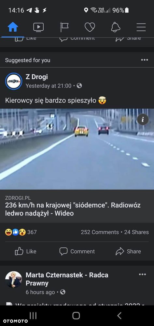The image size is (154, 326).
Task: Open the 252 Comments list
Action: tap(100, 232)
